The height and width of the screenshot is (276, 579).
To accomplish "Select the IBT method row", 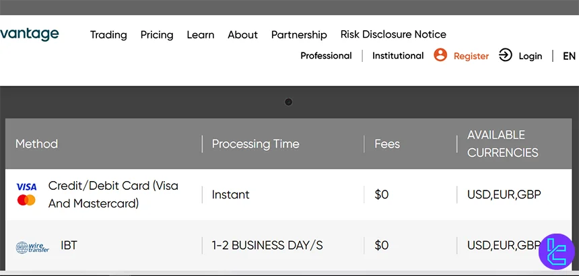I will pyautogui.click(x=69, y=245).
